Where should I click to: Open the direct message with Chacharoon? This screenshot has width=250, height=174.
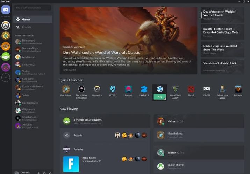(33, 118)
